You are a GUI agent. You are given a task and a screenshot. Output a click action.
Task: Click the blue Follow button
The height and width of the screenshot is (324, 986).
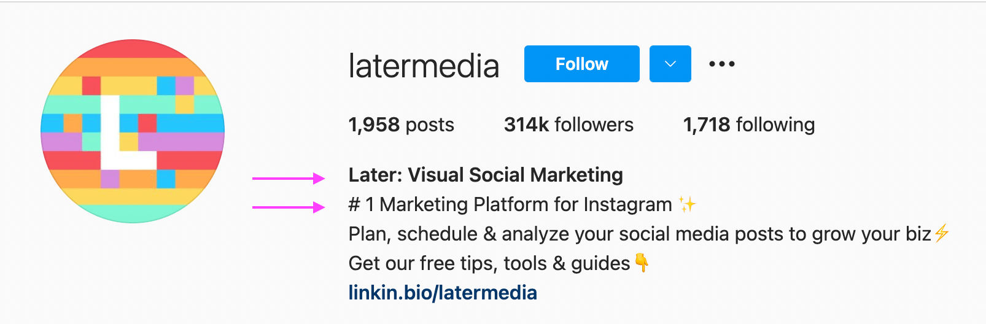[x=581, y=64]
